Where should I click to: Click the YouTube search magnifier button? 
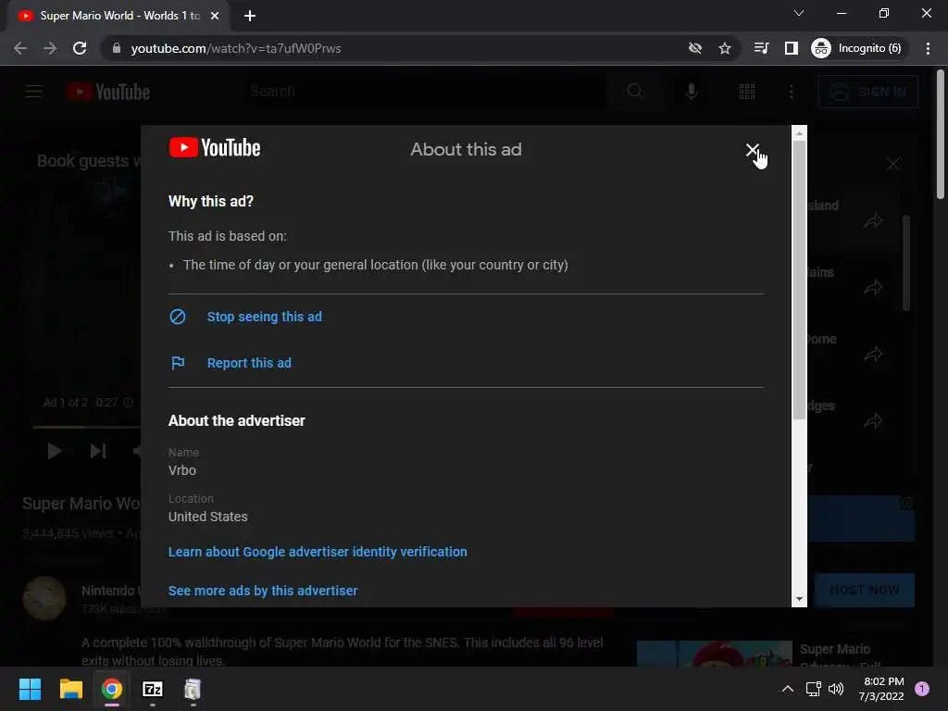coord(635,92)
